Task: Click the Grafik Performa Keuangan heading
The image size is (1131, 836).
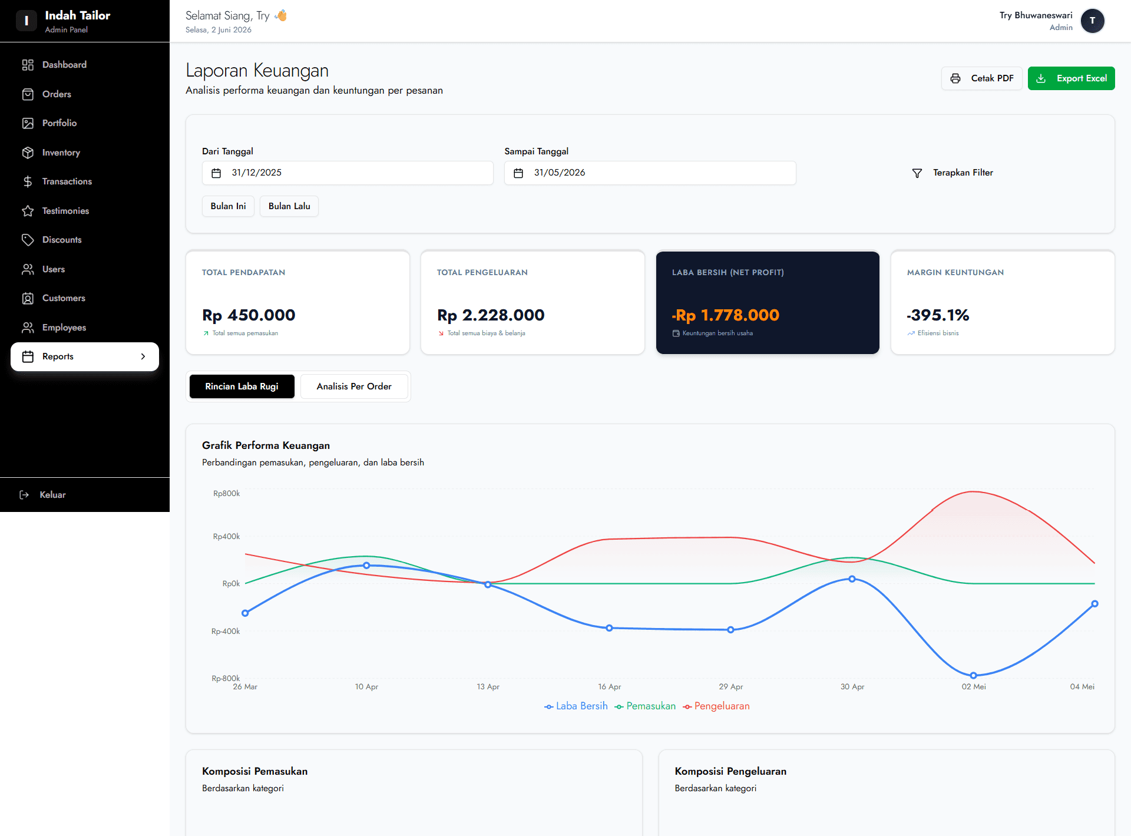Action: pos(266,445)
